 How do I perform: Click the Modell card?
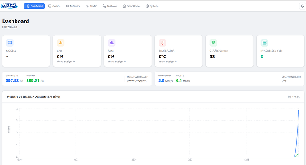26,51
